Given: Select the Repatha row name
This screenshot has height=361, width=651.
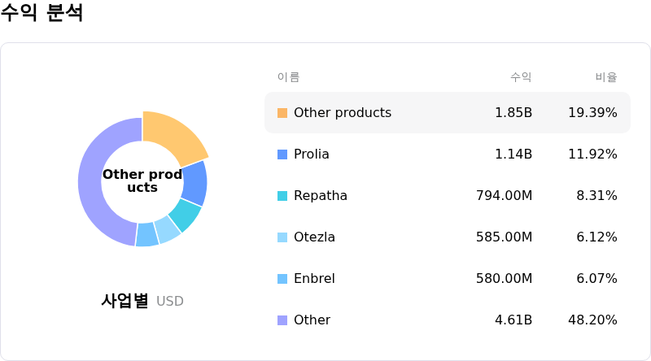Looking at the screenshot, I should click(x=320, y=196).
